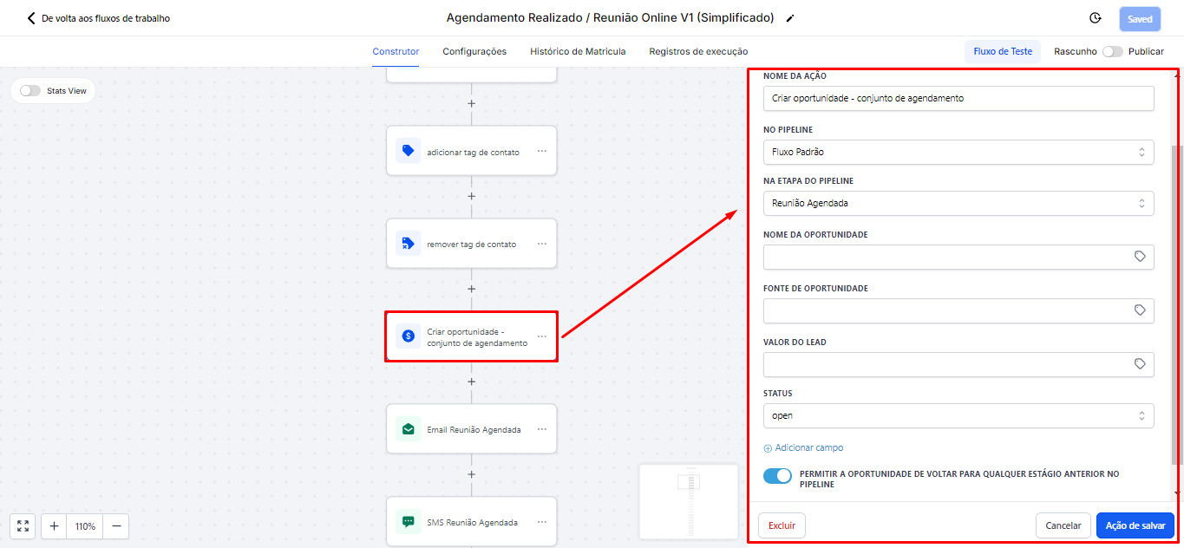
Task: Expand the No Pipeline dropdown
Action: (958, 153)
